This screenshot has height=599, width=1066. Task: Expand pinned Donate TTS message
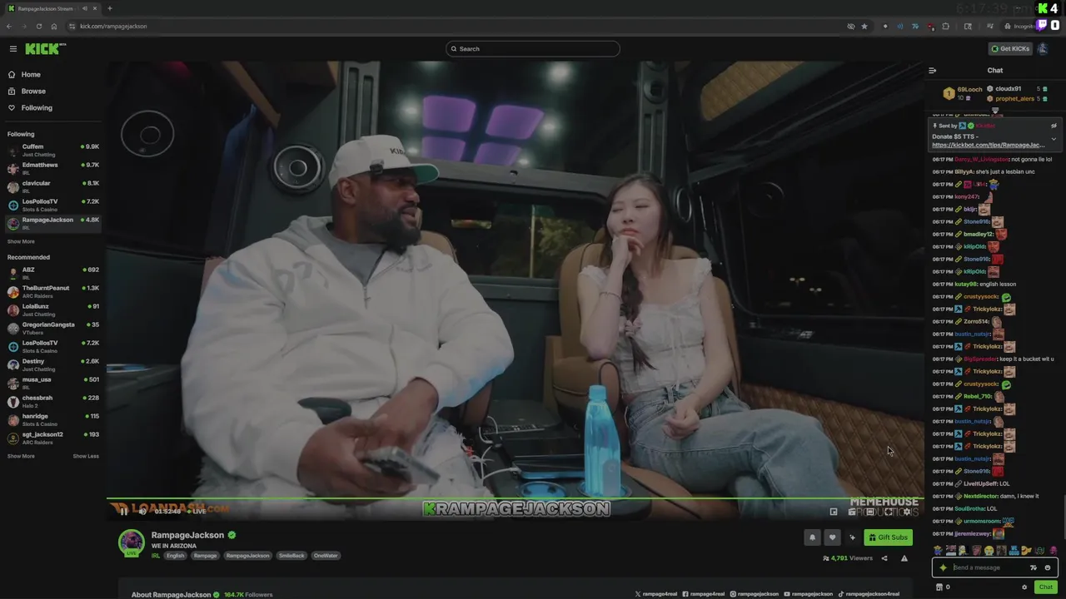pyautogui.click(x=1054, y=139)
